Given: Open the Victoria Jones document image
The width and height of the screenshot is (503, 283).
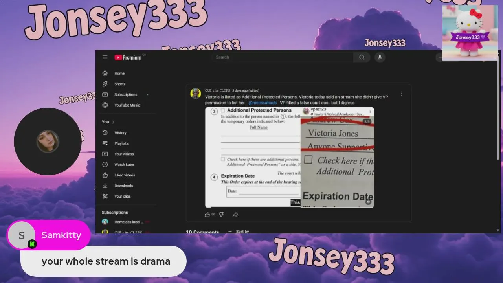Looking at the screenshot, I should click(337, 157).
